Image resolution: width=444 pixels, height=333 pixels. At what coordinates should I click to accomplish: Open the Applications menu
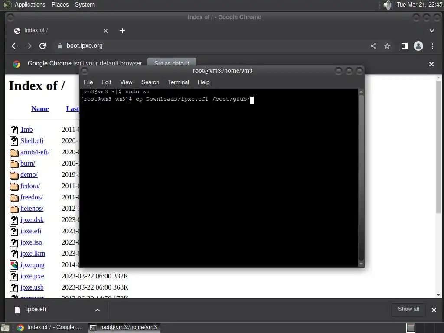[x=30, y=4]
